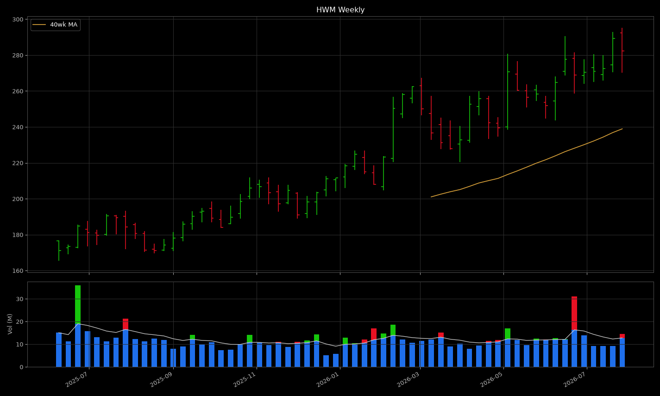Image resolution: width=660 pixels, height=396 pixels.
Task: Click the 180 price axis label
Action: pos(18,235)
